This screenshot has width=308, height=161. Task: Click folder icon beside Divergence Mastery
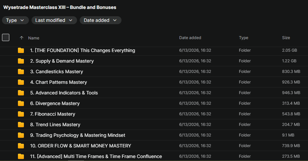click(x=21, y=103)
